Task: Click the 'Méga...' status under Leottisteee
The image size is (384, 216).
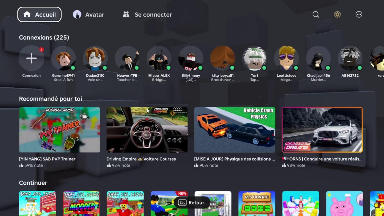Action: point(286,80)
